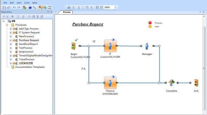Click the Print icon

point(69,8)
